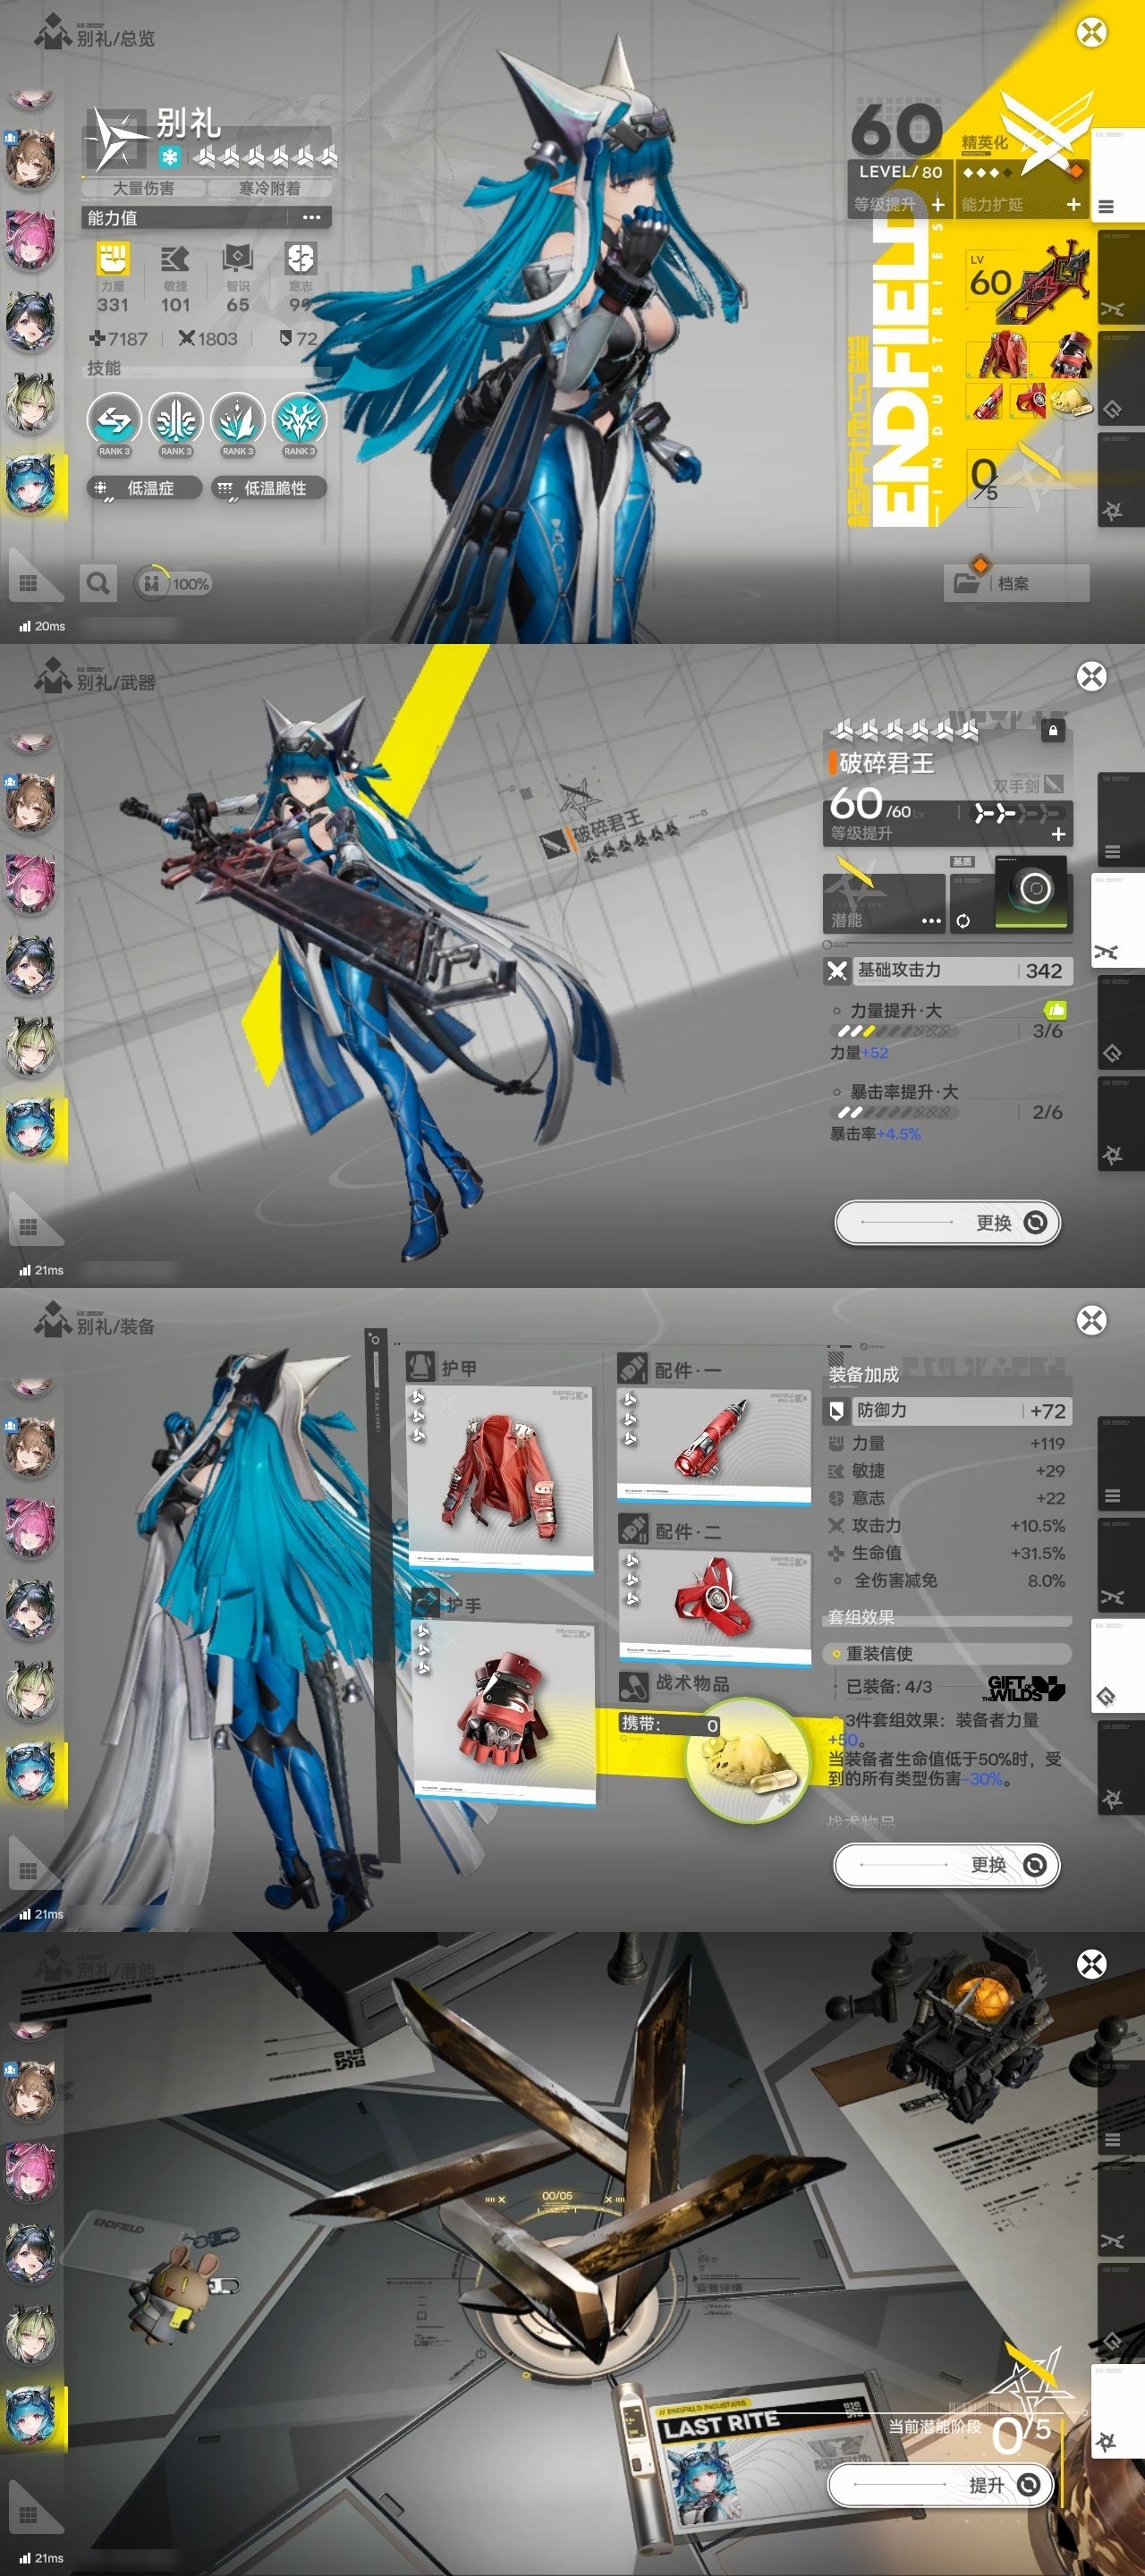Viewport: 1145px width, 2576px height.
Task: Open the 低温症 status tag
Action: [x=145, y=488]
